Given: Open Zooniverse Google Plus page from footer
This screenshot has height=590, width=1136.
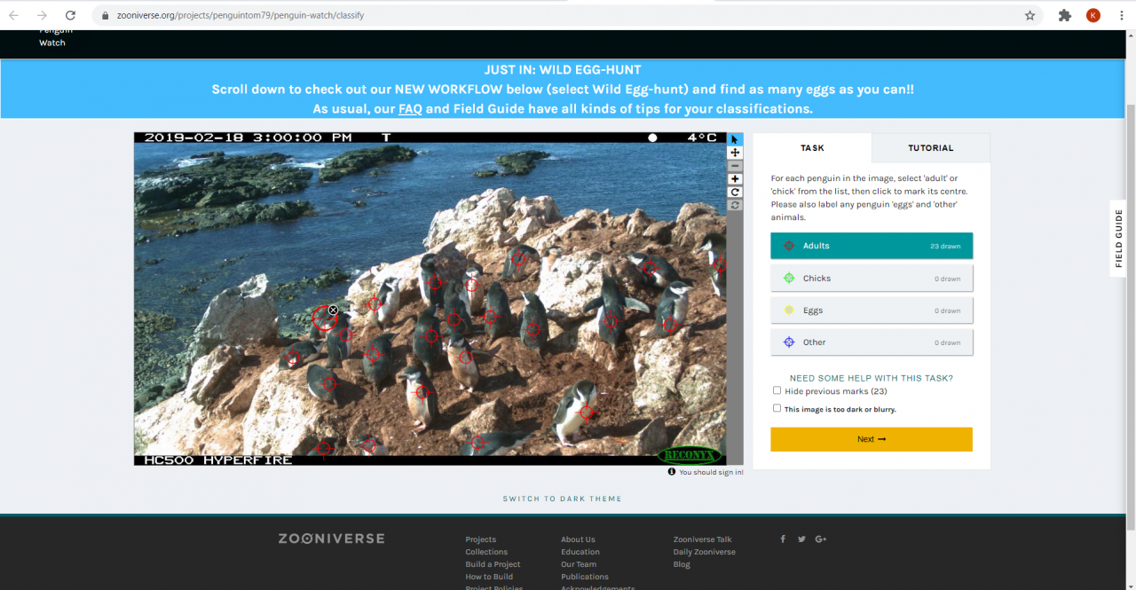Looking at the screenshot, I should point(821,539).
